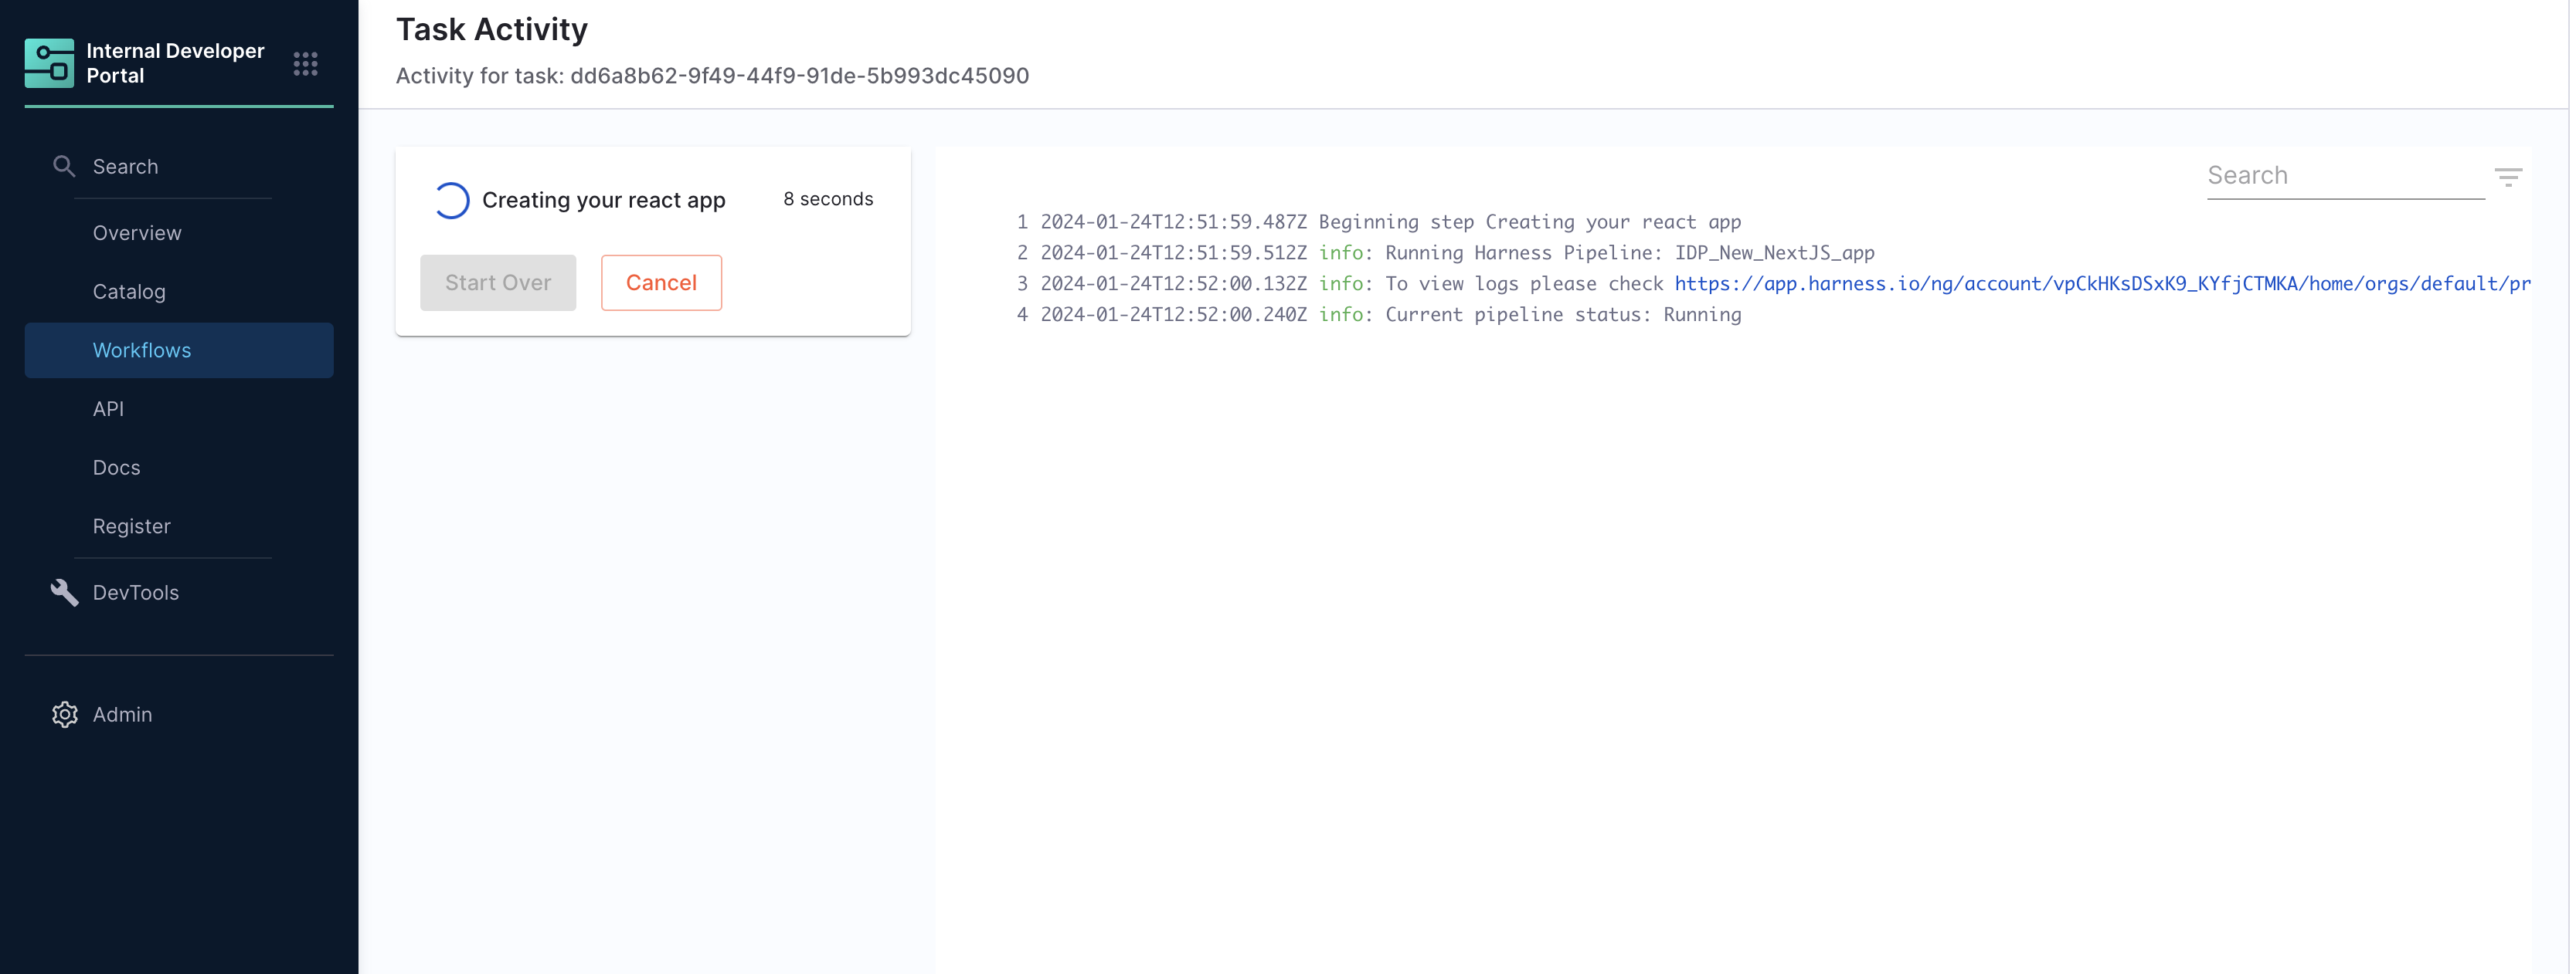Open the API sidebar item

(108, 408)
